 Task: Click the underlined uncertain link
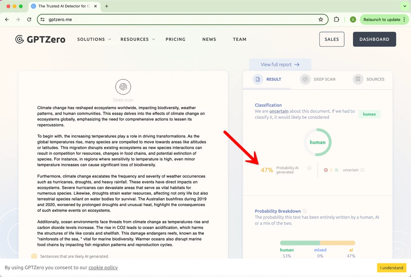coord(279,111)
